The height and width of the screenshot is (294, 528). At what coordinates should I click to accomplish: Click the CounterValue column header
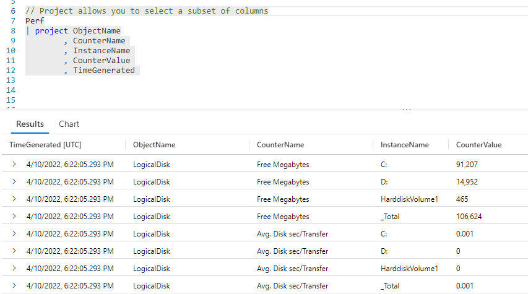coord(478,145)
